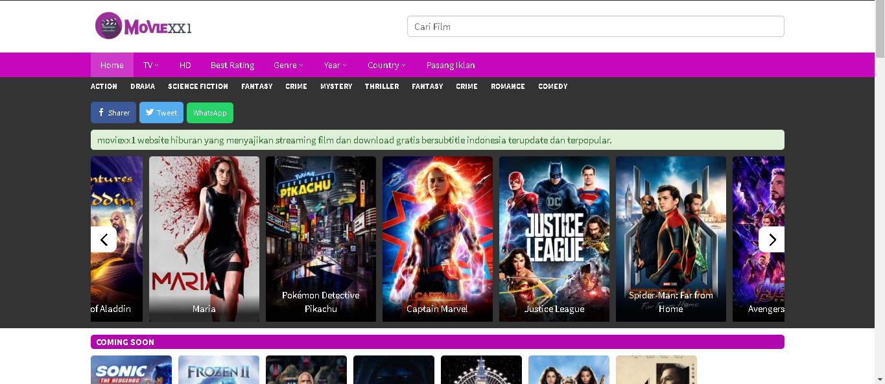Select the DRAMA genre link
Viewport: 885px width, 384px height.
(x=143, y=86)
